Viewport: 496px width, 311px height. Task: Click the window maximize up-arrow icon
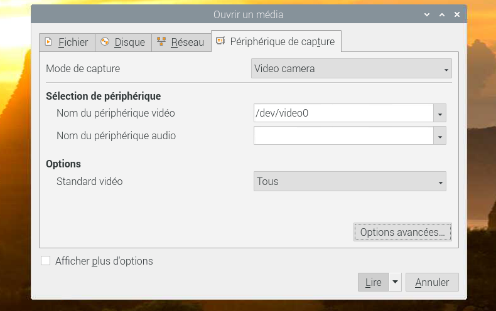point(442,14)
